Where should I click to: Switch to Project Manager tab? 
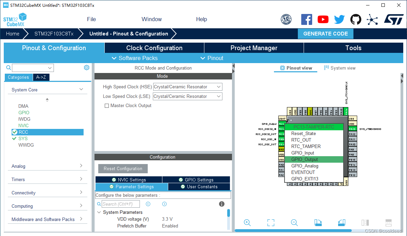point(254,48)
